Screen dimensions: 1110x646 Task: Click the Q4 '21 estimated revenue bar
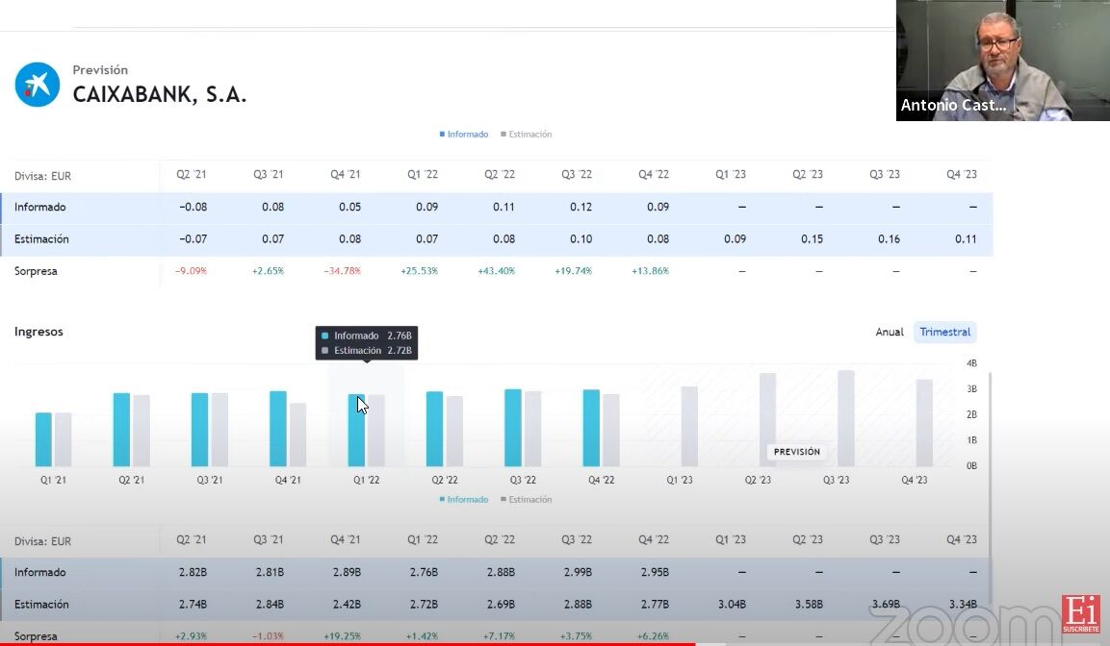[298, 435]
